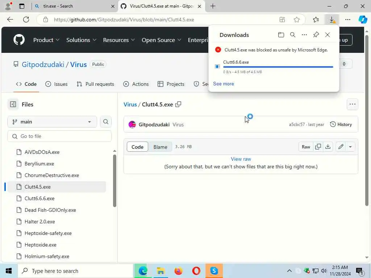Click the Go to file input
The height and width of the screenshot is (278, 371).
point(59,136)
